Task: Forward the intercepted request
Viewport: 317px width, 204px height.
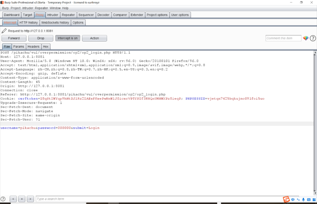Action: click(x=14, y=38)
